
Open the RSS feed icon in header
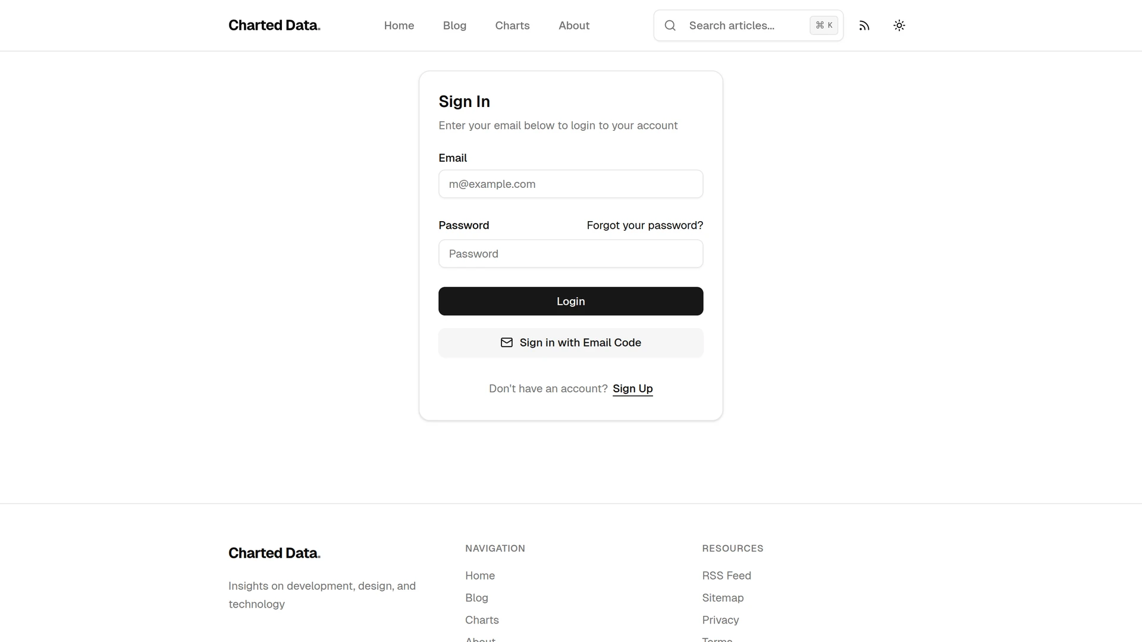[x=864, y=26]
